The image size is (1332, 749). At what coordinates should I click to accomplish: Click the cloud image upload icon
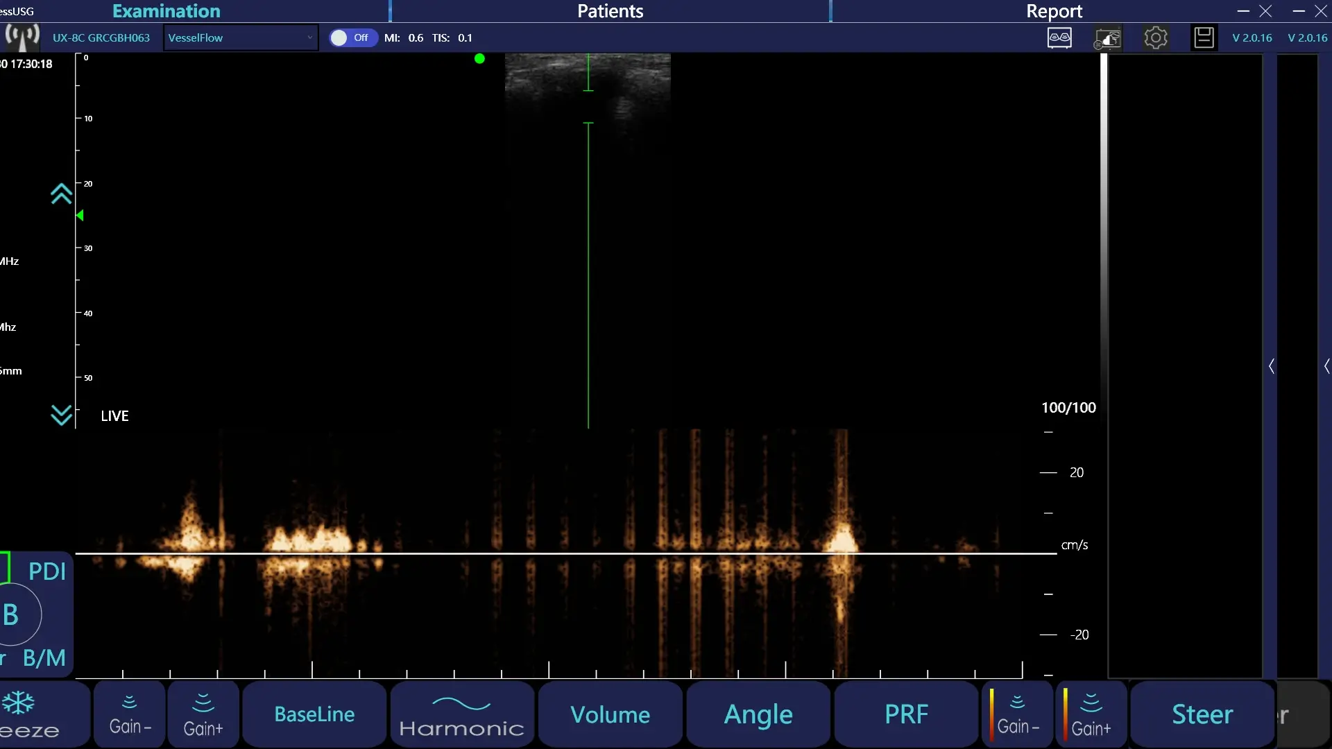click(x=1107, y=38)
